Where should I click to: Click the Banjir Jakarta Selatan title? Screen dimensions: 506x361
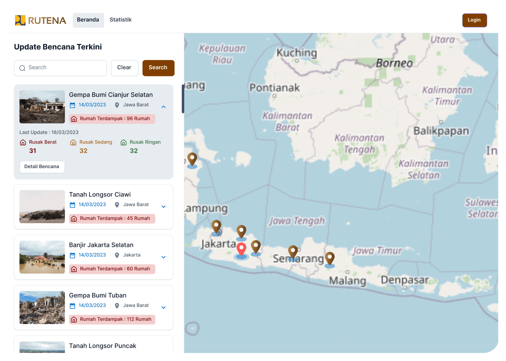[x=101, y=245]
